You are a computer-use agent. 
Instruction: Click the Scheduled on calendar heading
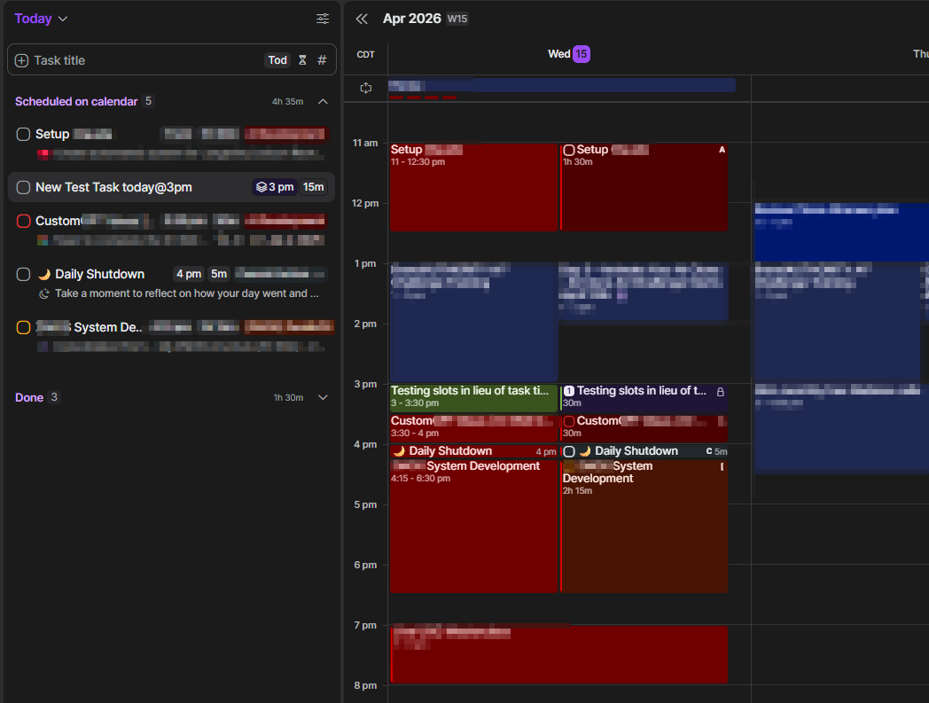pos(76,101)
